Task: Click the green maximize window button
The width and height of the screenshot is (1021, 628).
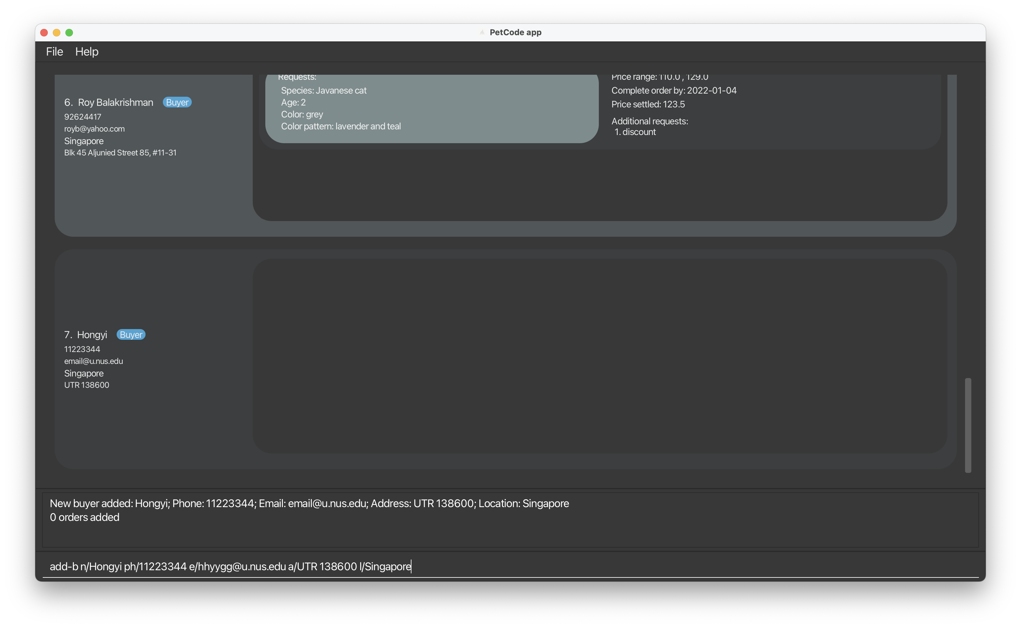Action: click(x=69, y=32)
